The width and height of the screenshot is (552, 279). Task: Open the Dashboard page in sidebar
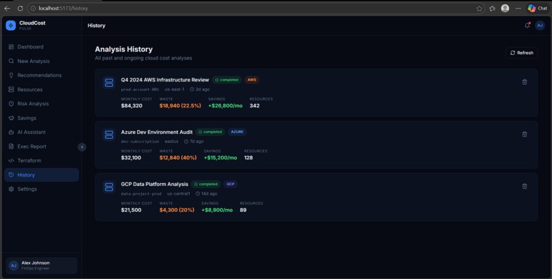42,46
